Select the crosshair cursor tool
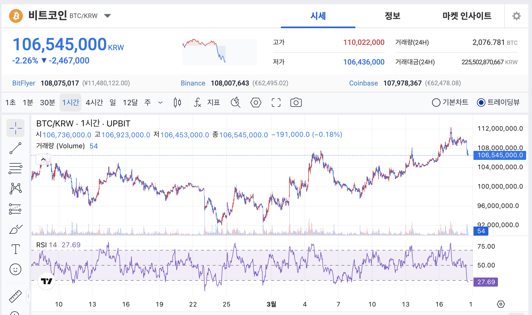This screenshot has width=532, height=315. (x=15, y=128)
